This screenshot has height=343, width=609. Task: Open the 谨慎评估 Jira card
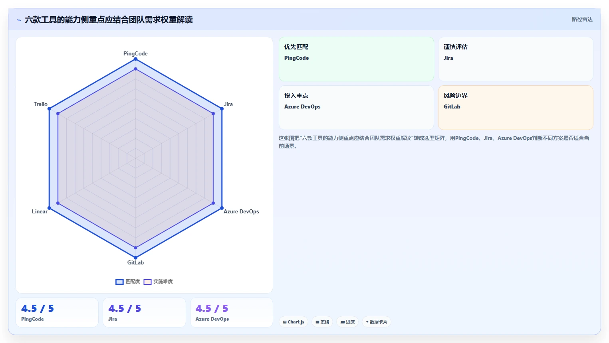click(x=516, y=59)
